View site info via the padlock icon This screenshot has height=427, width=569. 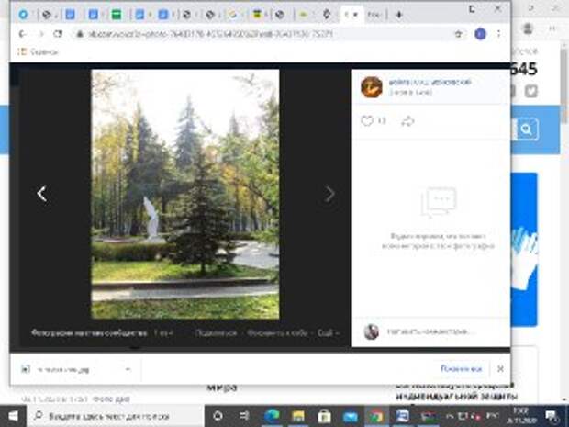tap(80, 34)
